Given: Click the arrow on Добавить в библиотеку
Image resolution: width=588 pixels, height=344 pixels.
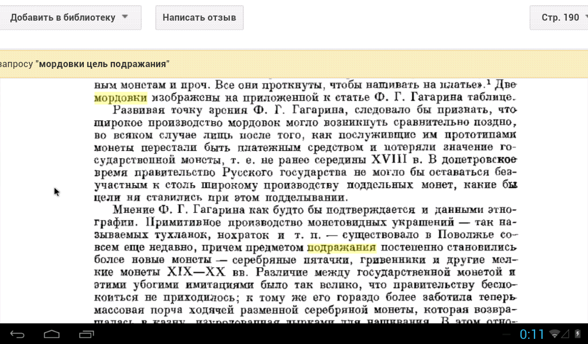Looking at the screenshot, I should 125,17.
